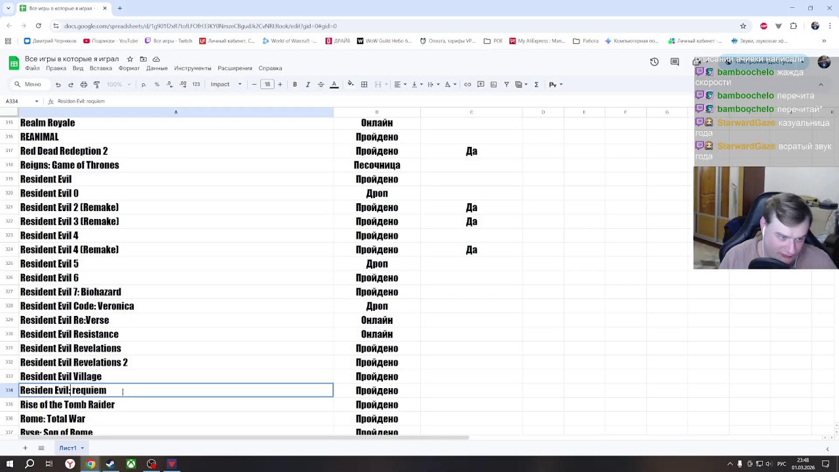Screen dimensions: 839x472
Task: Open the Инструменты menu
Action: click(x=193, y=68)
